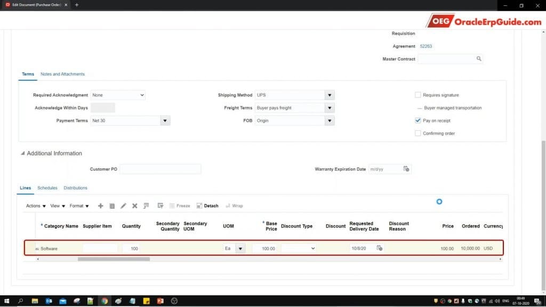The width and height of the screenshot is (546, 307).
Task: Click the Customer PO input field
Action: click(160, 169)
